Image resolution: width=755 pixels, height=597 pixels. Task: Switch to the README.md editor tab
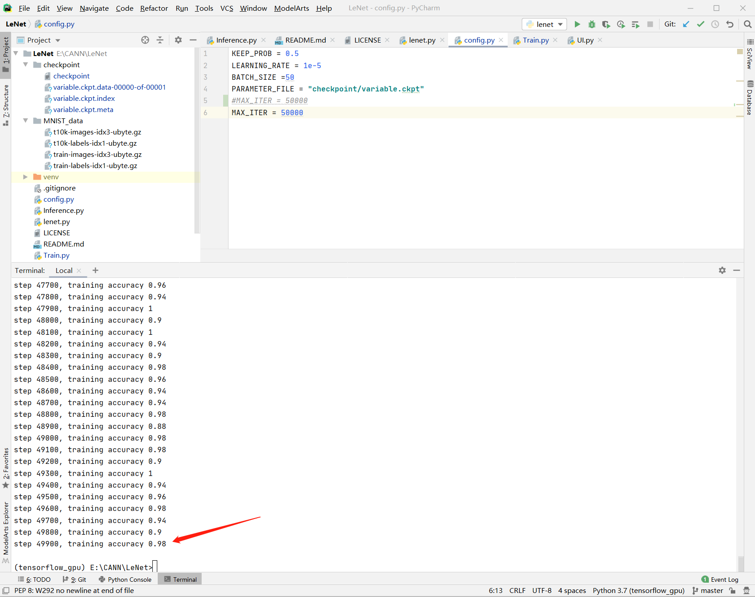click(305, 40)
